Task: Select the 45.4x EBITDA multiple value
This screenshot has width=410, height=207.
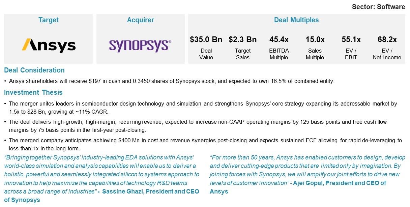Action: (279, 39)
